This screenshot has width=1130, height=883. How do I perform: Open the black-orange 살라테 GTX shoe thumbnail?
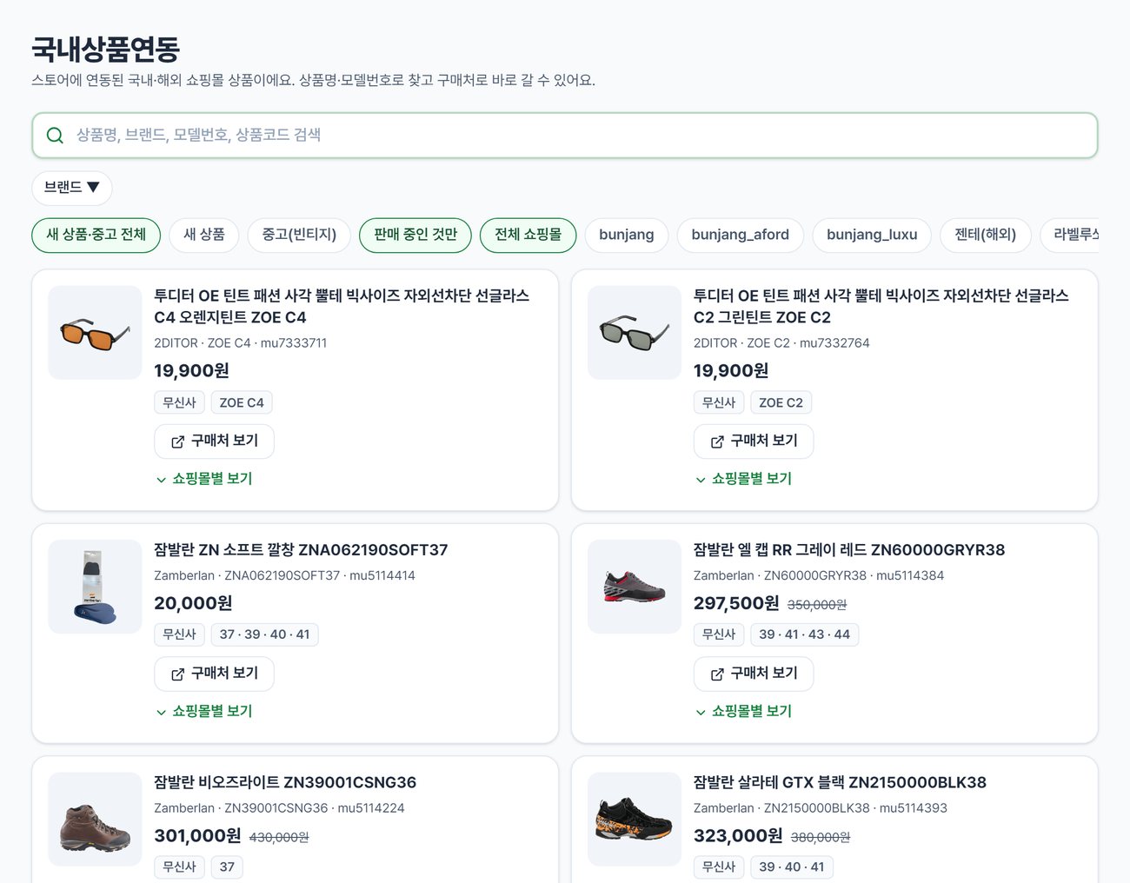[635, 820]
